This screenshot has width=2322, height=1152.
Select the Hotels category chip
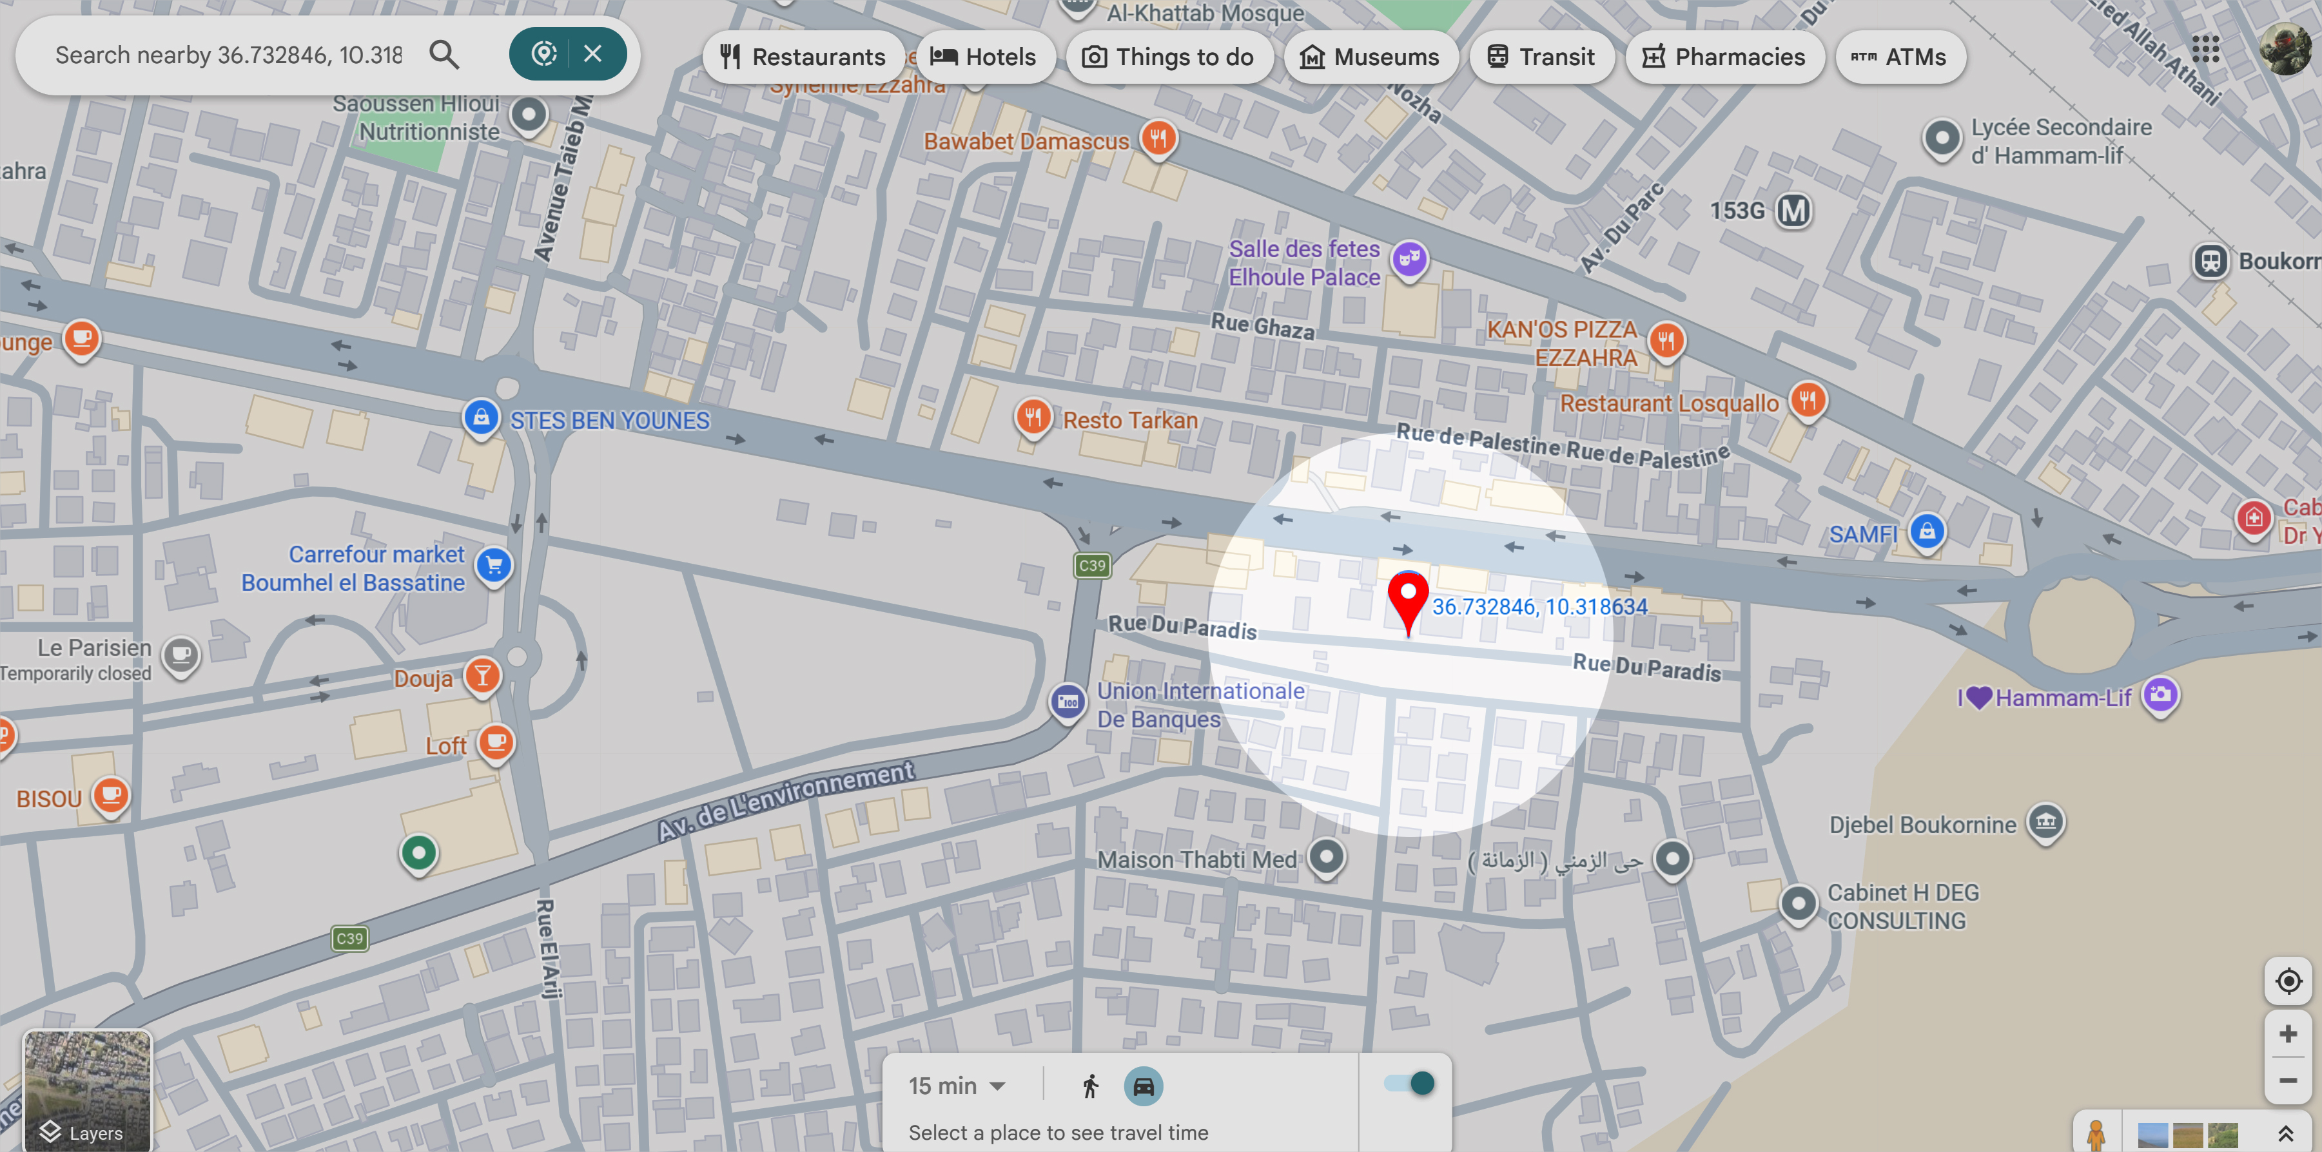point(984,57)
